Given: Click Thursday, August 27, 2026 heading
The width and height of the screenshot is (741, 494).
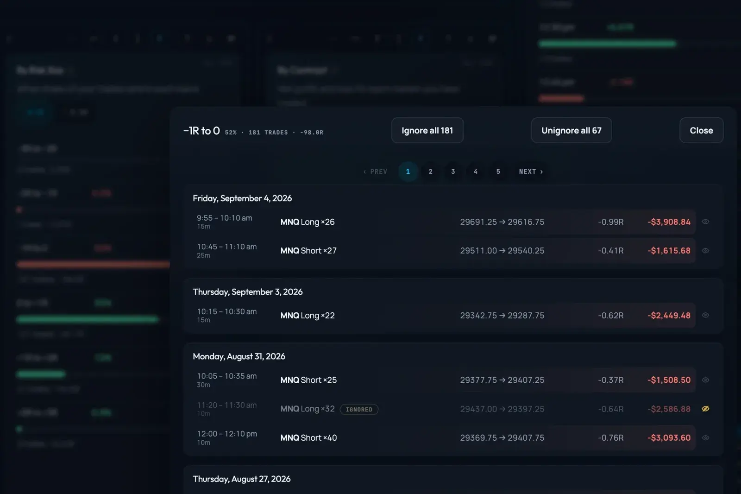Looking at the screenshot, I should pyautogui.click(x=242, y=479).
